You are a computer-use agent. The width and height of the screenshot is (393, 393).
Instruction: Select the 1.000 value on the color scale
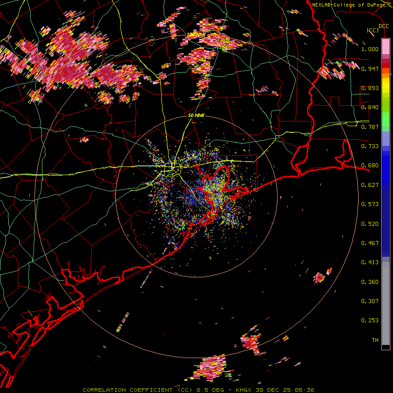370,49
